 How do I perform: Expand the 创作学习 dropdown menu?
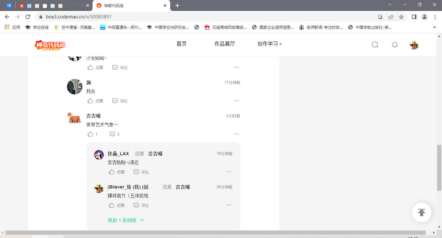point(270,44)
